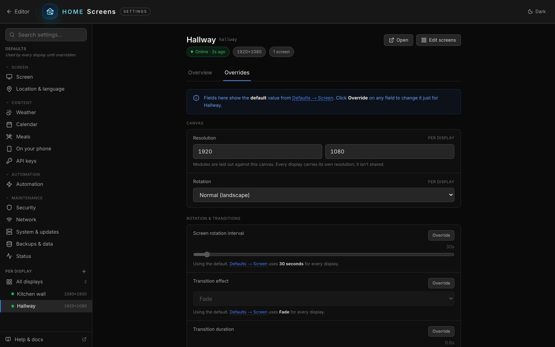Click the Home Screens logo icon
This screenshot has width=555, height=347.
pos(50,11)
